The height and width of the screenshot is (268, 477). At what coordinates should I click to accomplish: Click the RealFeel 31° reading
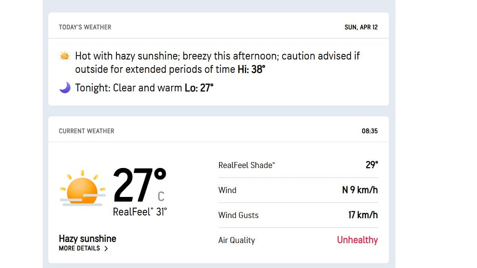point(140,212)
